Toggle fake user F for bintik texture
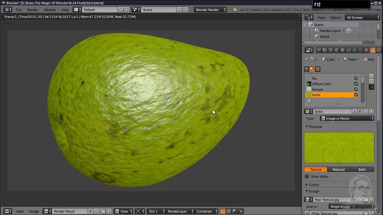This screenshot has width=383, height=215. (360, 111)
